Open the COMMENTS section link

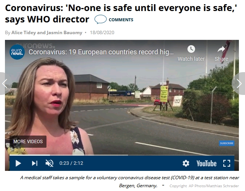[x=121, y=20]
